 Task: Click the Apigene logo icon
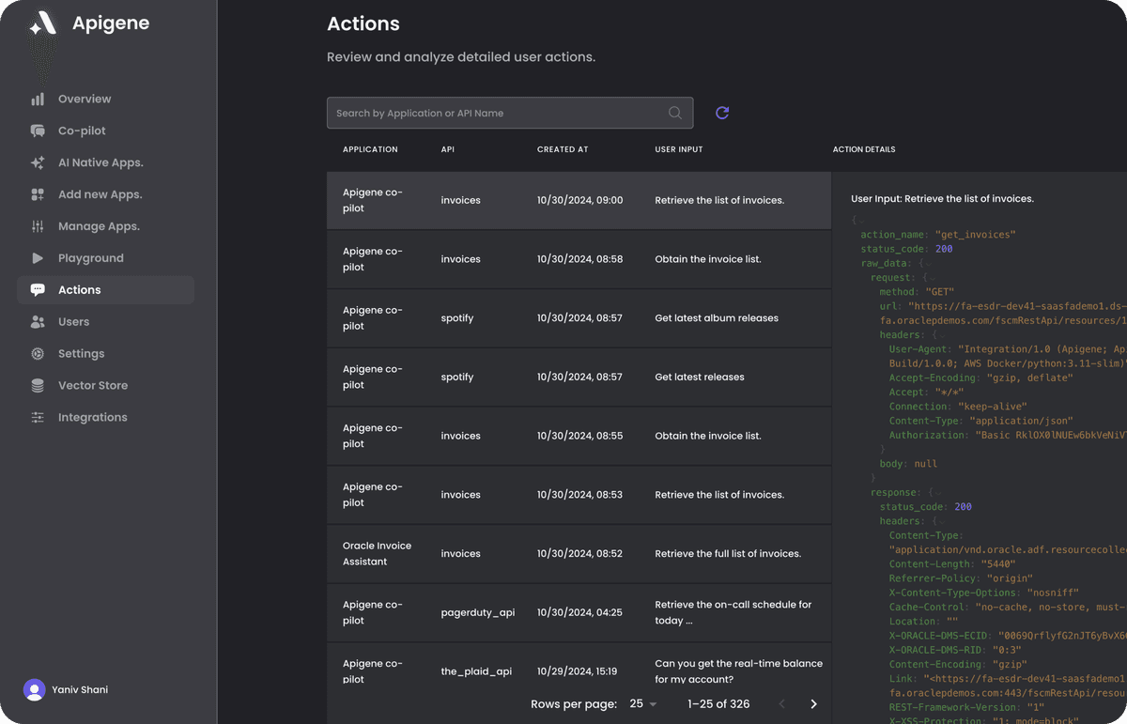(x=43, y=24)
